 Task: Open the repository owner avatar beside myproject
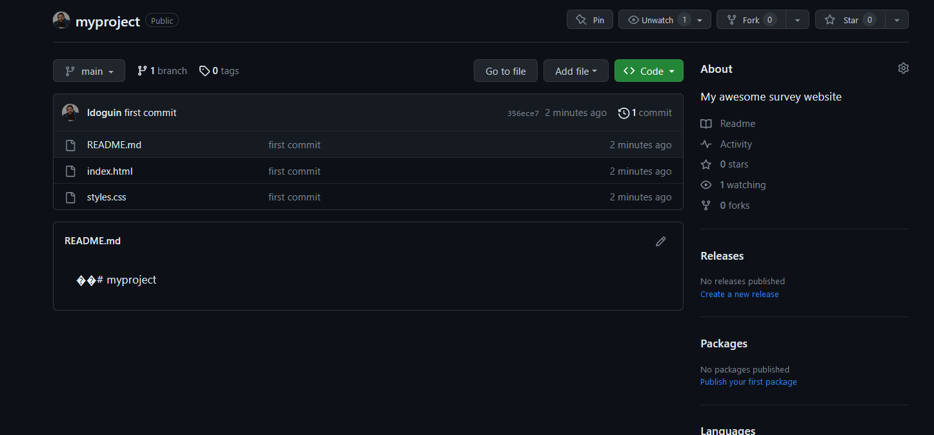[x=61, y=20]
